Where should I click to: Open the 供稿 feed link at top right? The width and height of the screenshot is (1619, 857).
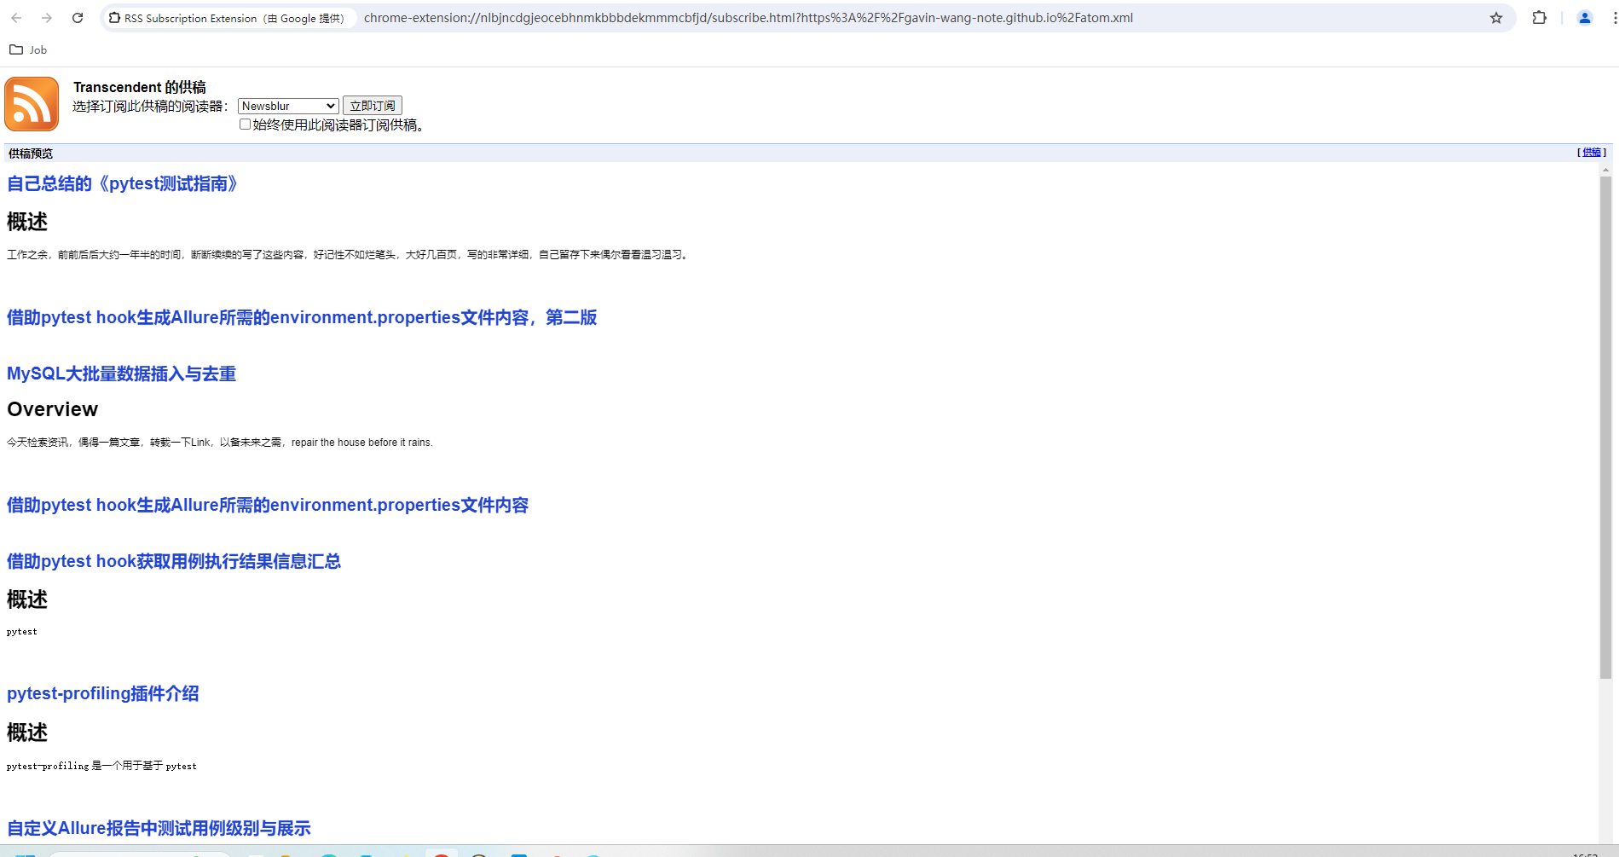(1591, 153)
